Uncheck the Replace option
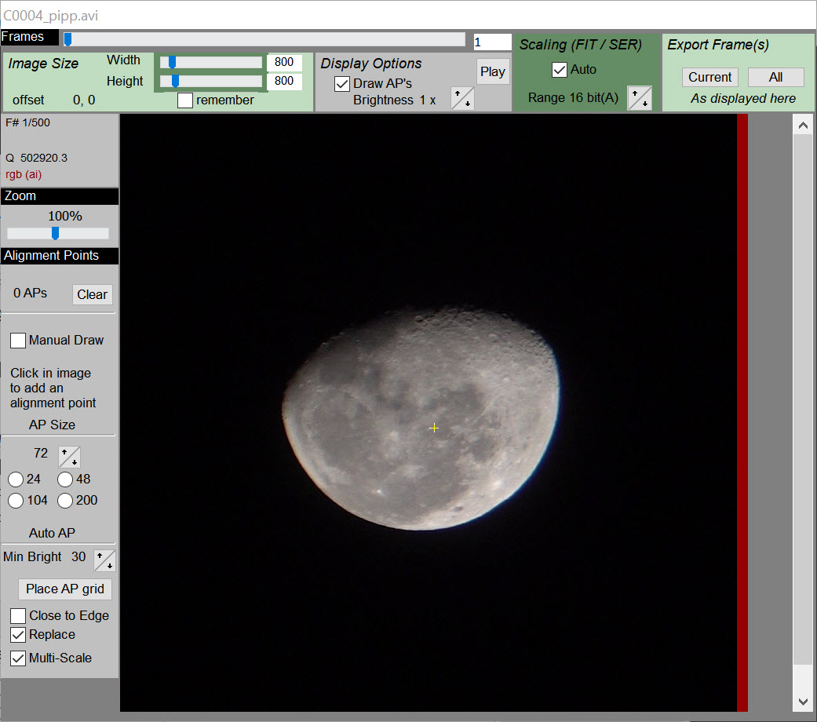The width and height of the screenshot is (817, 722). 18,635
